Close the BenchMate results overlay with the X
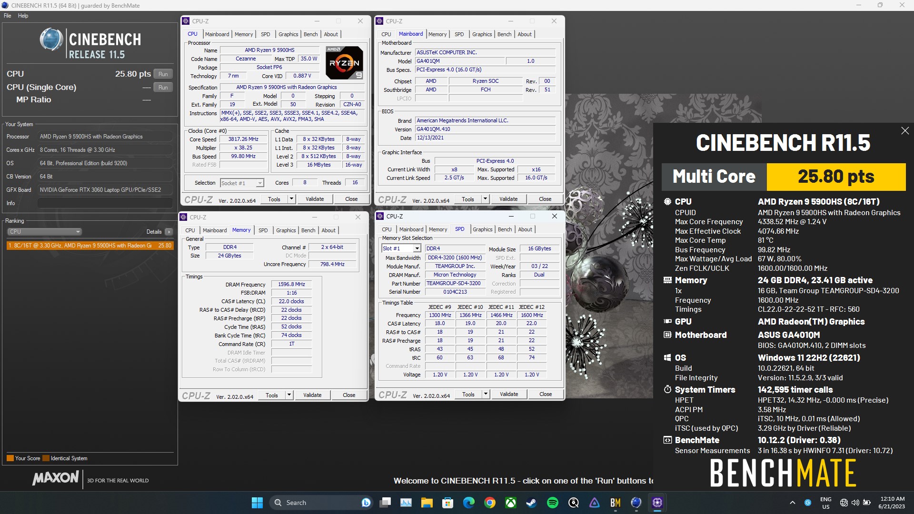The image size is (914, 514). pos(905,131)
